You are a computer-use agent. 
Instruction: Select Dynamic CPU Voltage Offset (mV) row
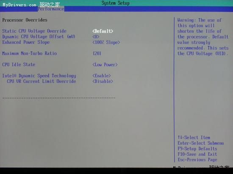point(39,37)
